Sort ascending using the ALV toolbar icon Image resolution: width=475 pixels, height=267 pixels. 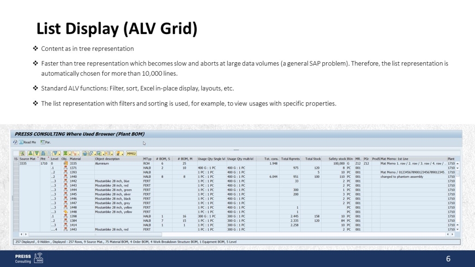pos(30,153)
